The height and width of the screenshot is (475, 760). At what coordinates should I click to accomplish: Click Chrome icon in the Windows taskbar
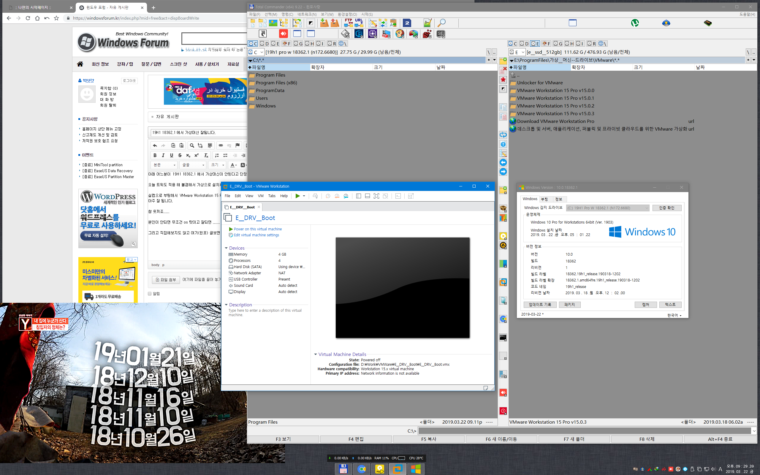pyautogui.click(x=362, y=469)
